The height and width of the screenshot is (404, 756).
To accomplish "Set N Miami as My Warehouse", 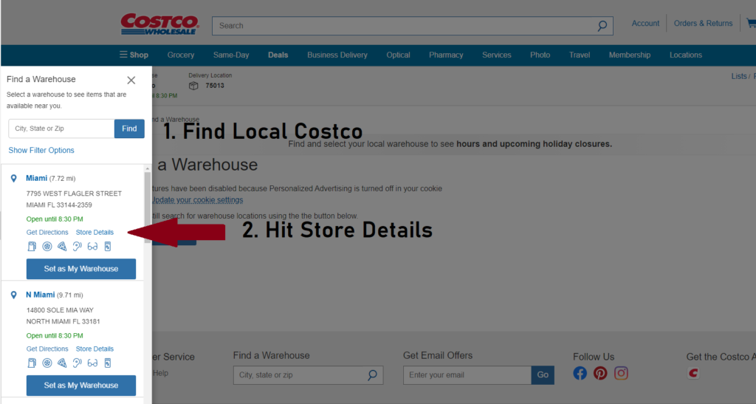I will (81, 386).
